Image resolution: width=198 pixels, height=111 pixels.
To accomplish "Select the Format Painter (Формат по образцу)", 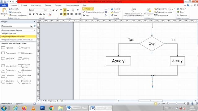I will (x=18, y=15).
